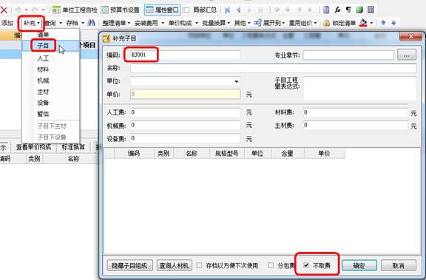Select 材料 from the 补充 menu
The image size is (426, 280).
(x=43, y=69)
